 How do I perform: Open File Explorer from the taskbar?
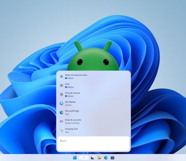[99, 158]
